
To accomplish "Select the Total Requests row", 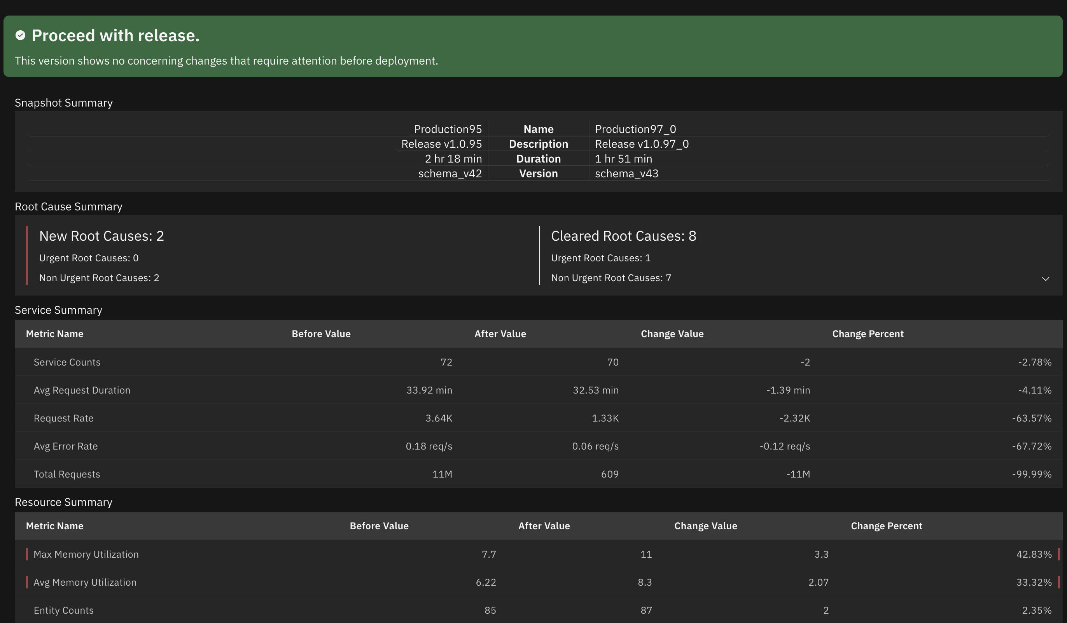I will [67, 474].
